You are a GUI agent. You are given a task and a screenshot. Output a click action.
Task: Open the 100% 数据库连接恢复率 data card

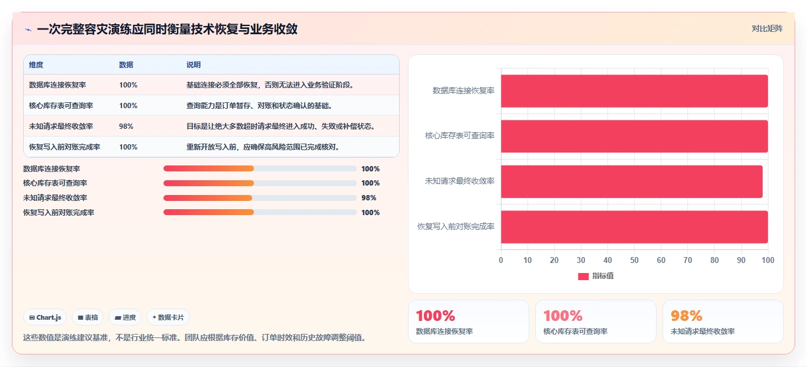pos(468,321)
